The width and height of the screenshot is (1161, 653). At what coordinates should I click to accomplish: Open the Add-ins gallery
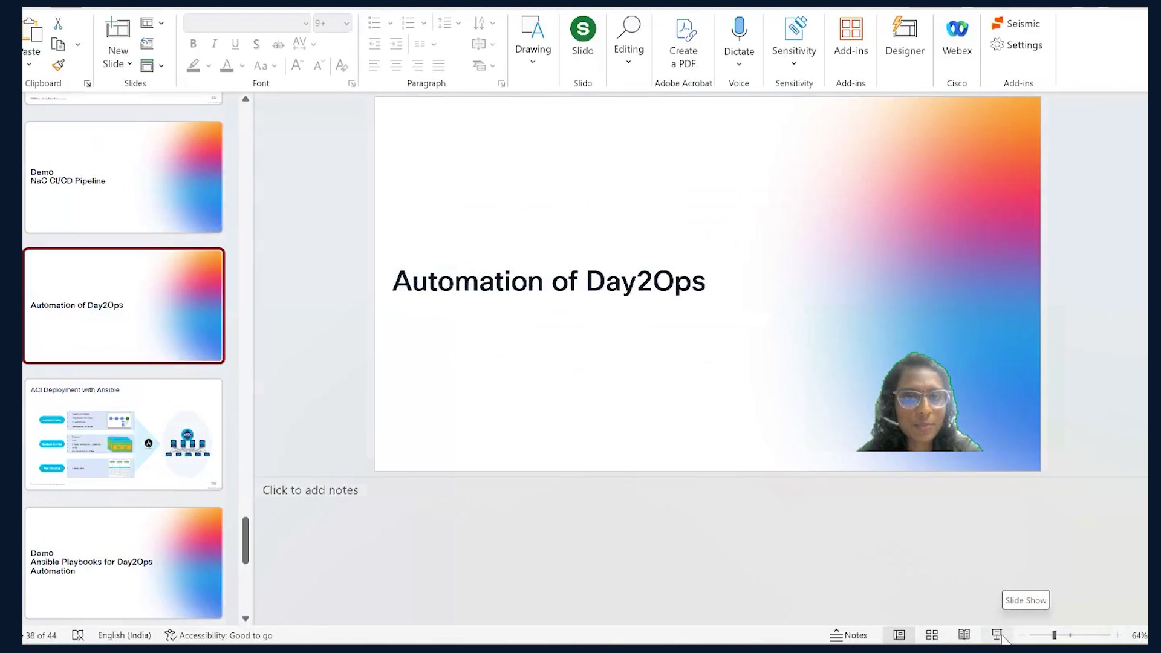point(851,36)
